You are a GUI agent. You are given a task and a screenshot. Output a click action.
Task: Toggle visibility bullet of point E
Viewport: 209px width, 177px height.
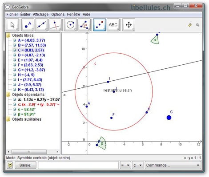point(14,60)
